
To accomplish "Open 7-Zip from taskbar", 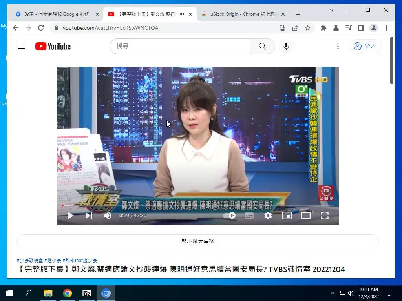I will pyautogui.click(x=87, y=293).
